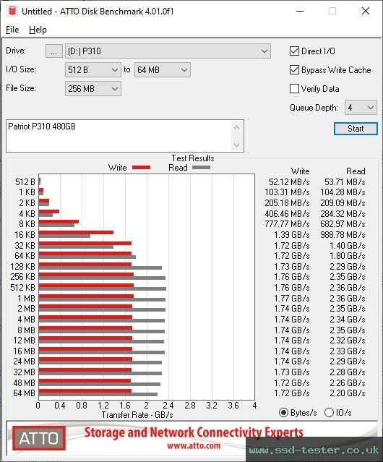
Task: Click the gray Read legend swatch
Action: 201,167
